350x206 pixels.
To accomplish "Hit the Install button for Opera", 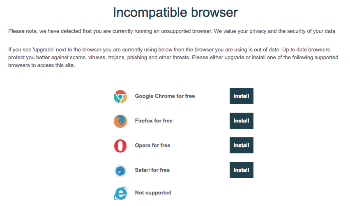I will [x=241, y=146].
